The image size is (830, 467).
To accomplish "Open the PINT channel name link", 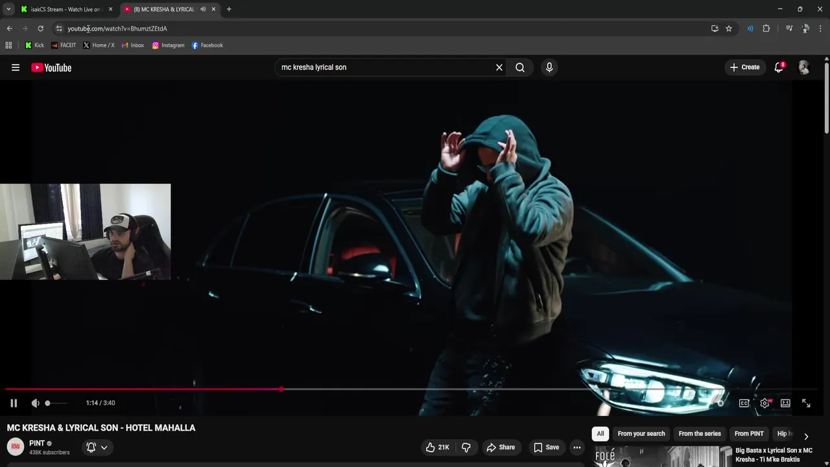I will (x=37, y=443).
